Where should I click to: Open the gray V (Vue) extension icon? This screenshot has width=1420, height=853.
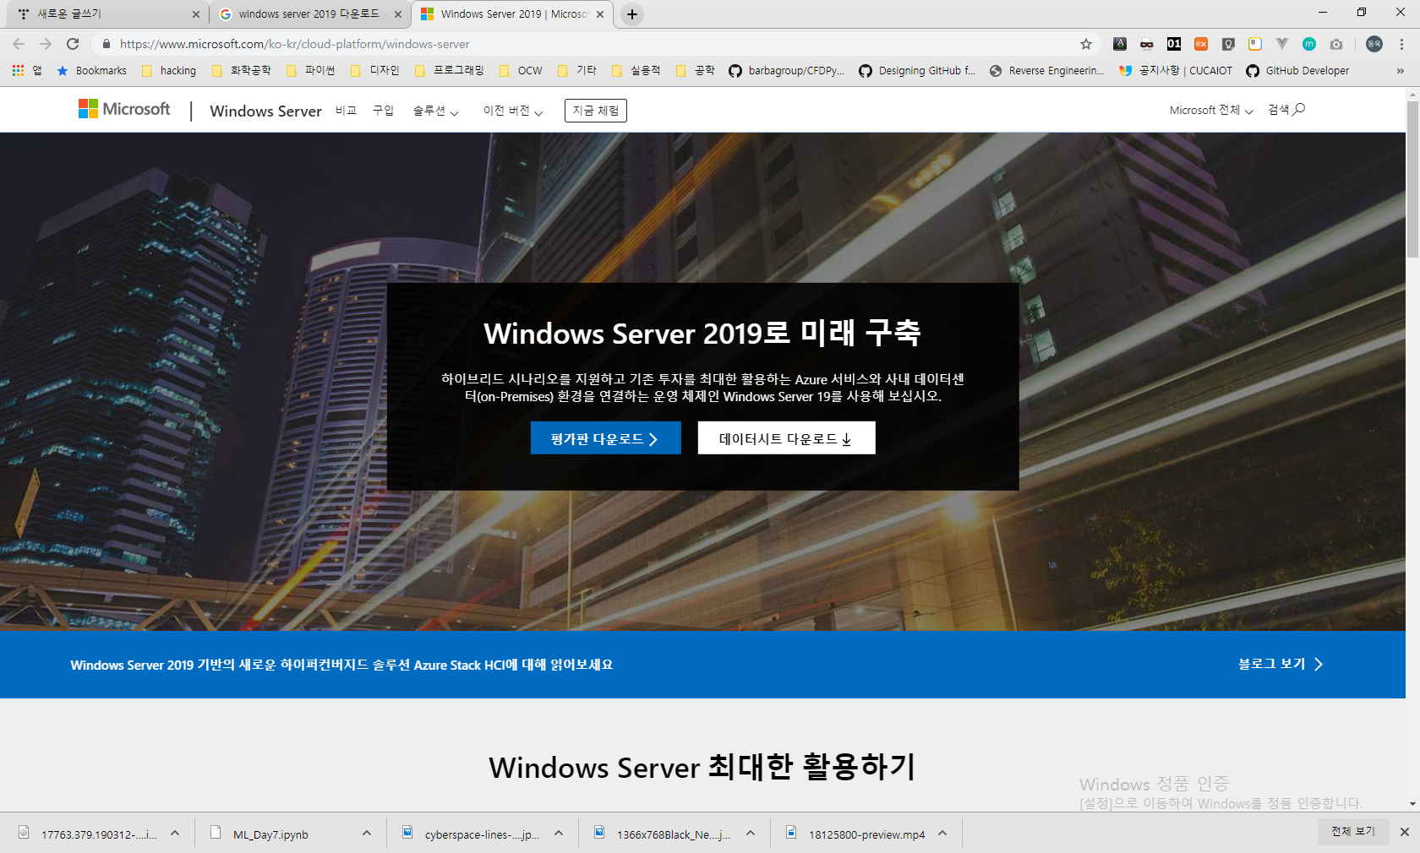1282,44
